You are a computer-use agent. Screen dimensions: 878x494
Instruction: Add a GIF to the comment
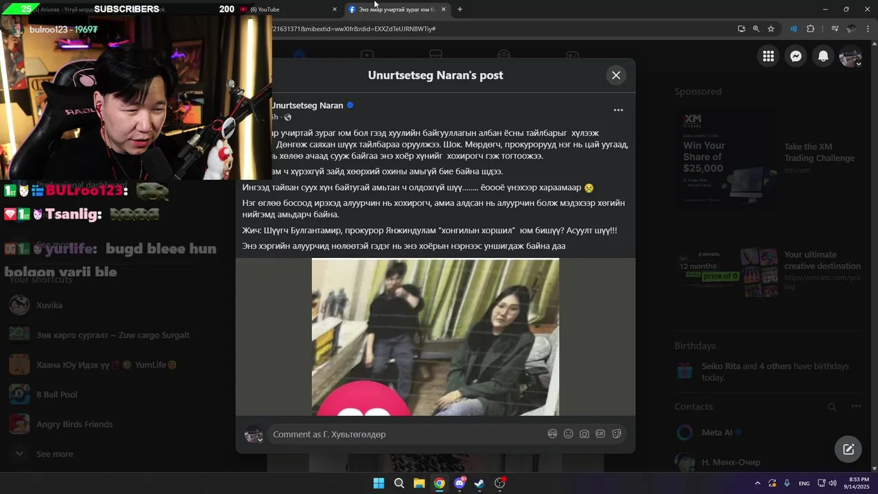click(600, 434)
